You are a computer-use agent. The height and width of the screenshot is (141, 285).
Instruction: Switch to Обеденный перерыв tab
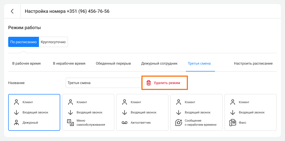coord(114,64)
